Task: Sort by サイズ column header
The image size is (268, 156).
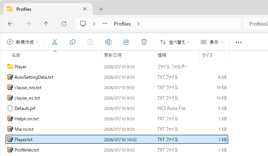Action: coord(207,55)
